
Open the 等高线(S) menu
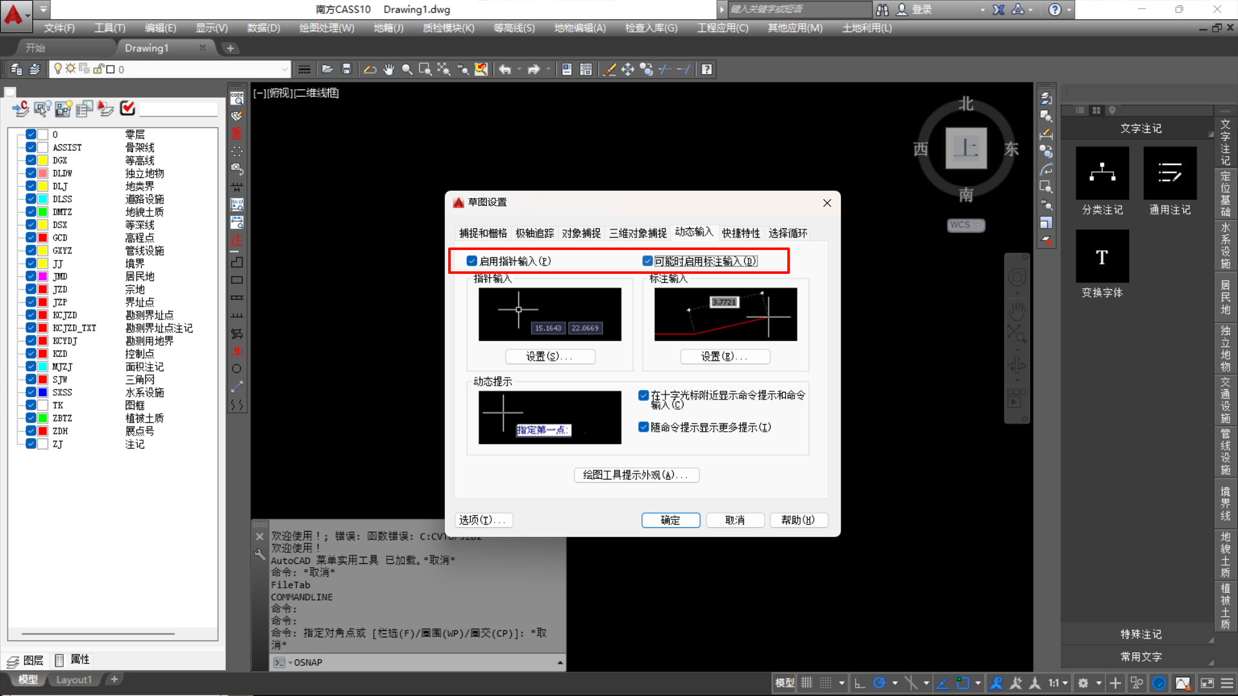coord(514,28)
